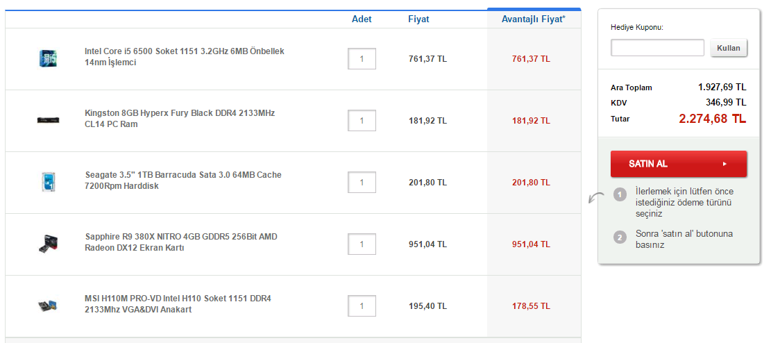Image resolution: width=771 pixels, height=343 pixels.
Task: Click the MSI H110M PRO-VD Anakart title
Action: [178, 304]
